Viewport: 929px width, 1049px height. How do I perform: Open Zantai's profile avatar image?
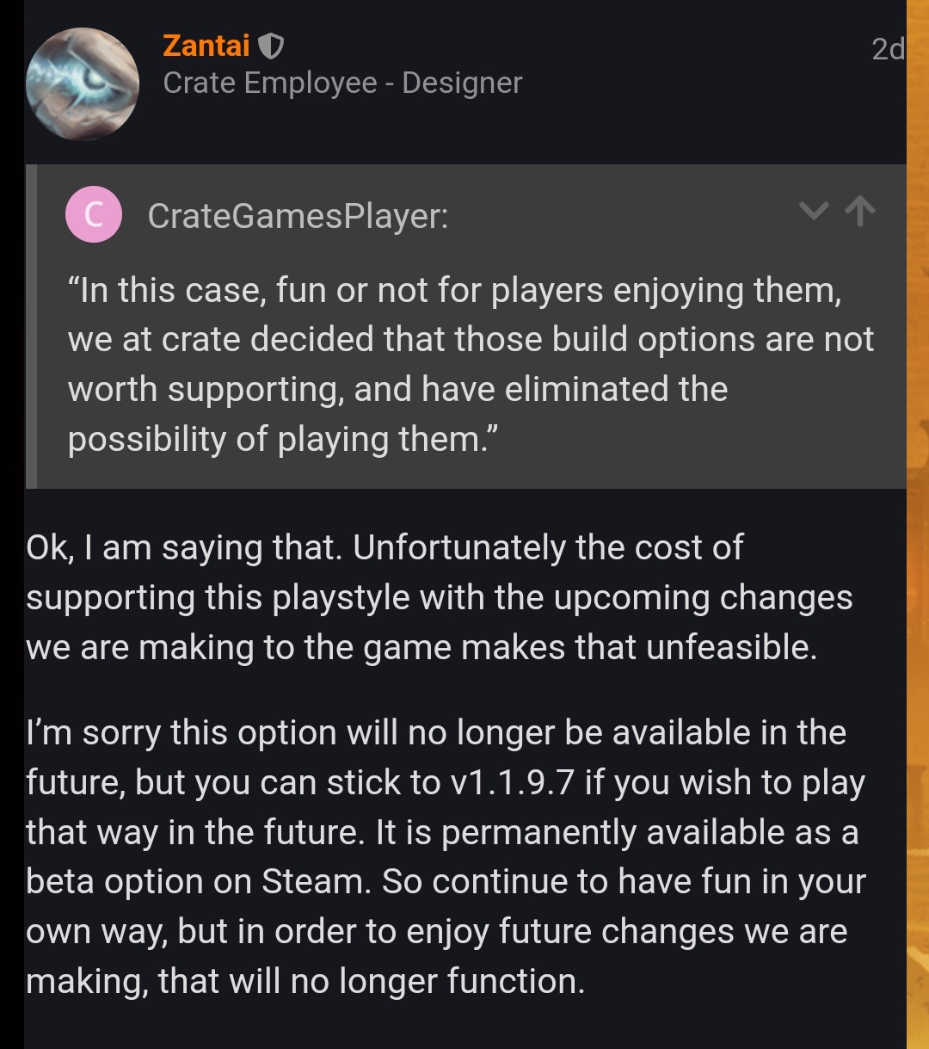coord(83,83)
